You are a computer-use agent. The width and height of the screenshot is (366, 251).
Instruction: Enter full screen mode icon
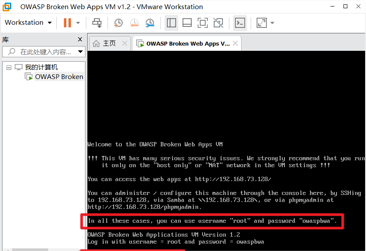203,23
